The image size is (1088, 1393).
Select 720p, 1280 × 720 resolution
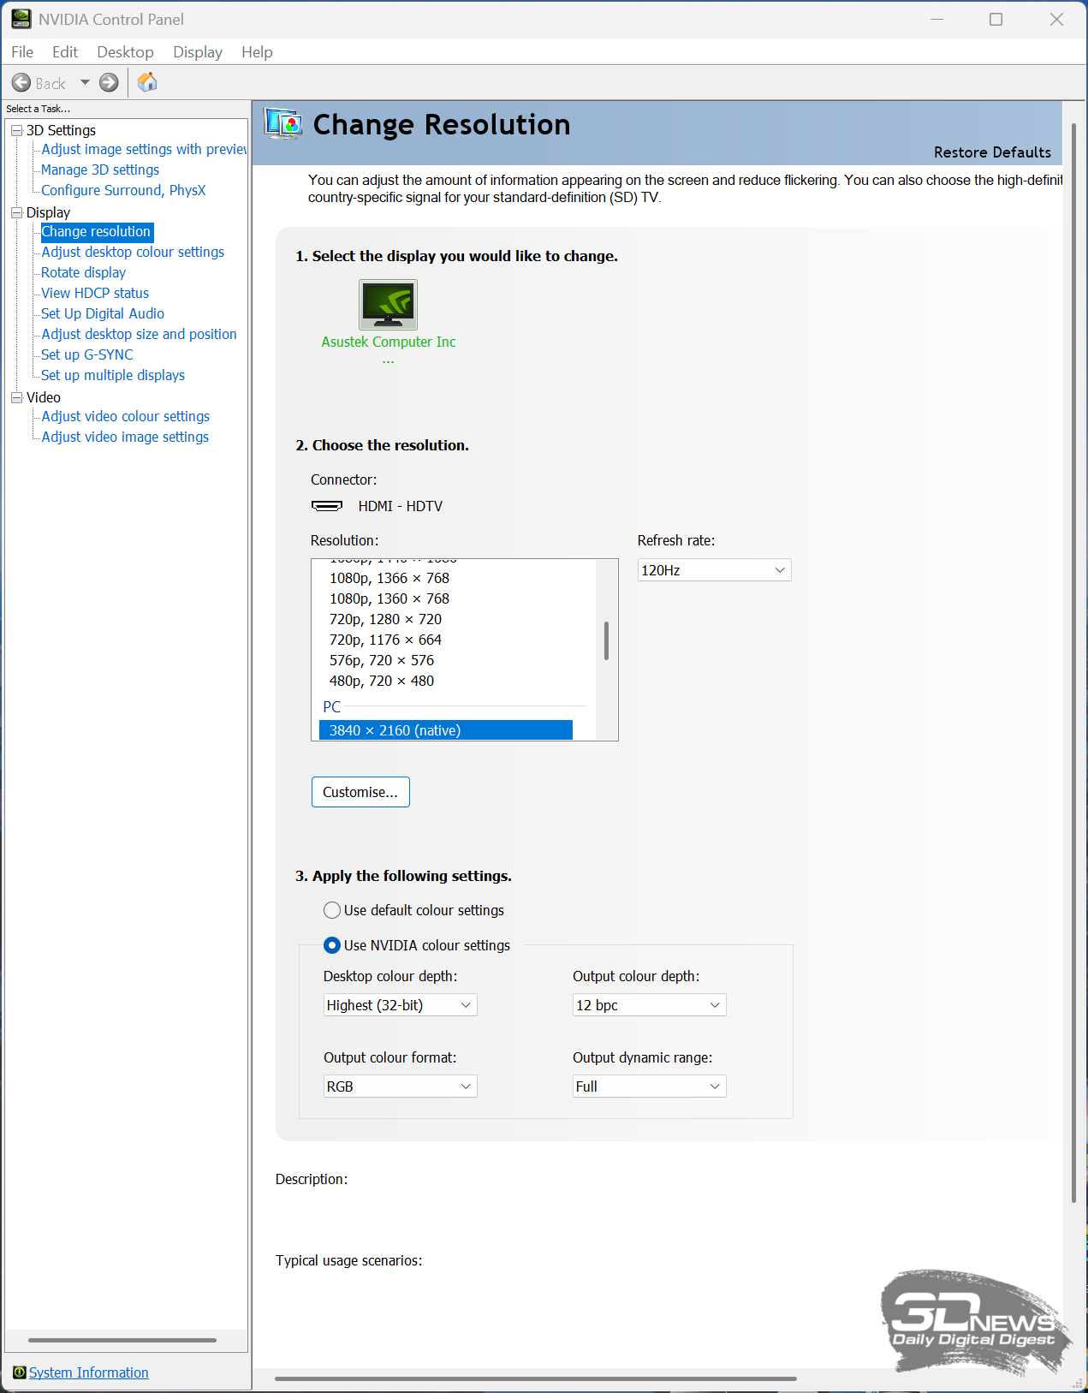(x=386, y=619)
